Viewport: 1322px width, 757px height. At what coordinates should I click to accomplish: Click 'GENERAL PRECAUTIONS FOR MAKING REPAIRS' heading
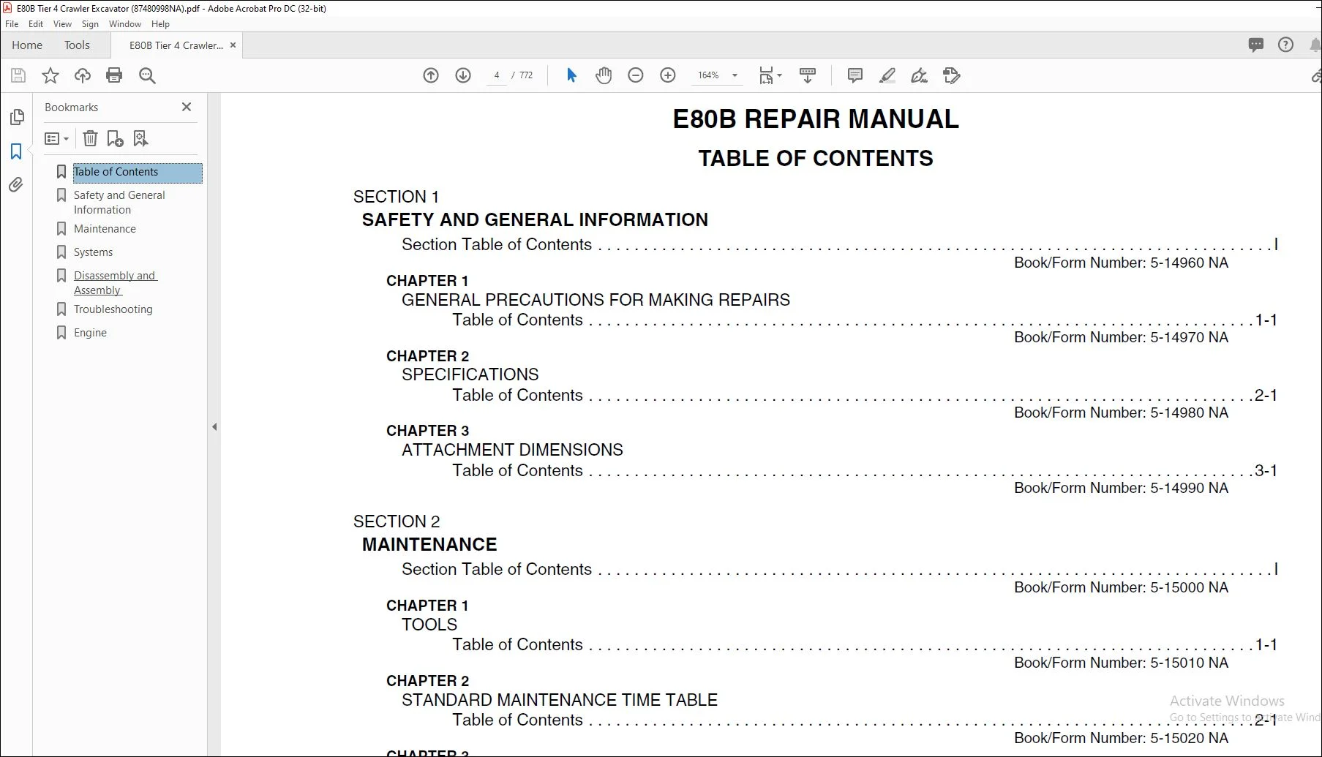click(x=596, y=300)
